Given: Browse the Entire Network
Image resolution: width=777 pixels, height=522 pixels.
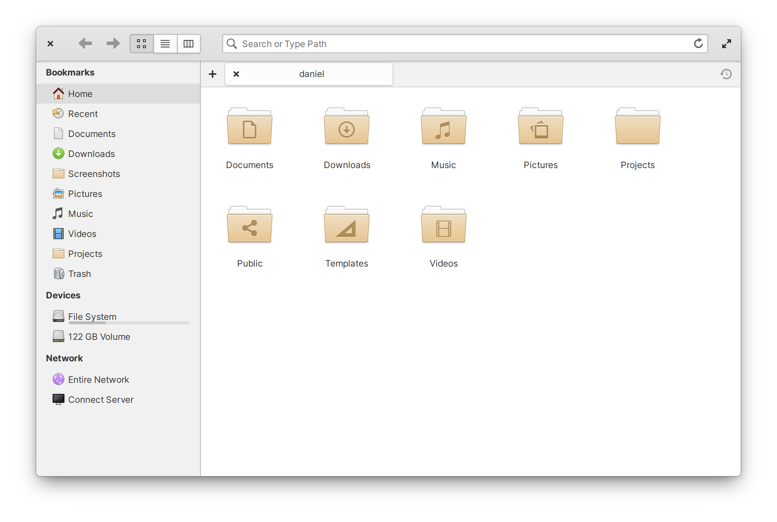Looking at the screenshot, I should point(99,379).
